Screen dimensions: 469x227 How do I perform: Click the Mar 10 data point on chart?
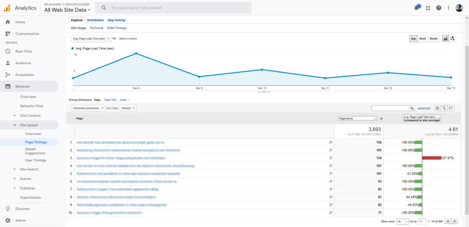pyautogui.click(x=262, y=70)
